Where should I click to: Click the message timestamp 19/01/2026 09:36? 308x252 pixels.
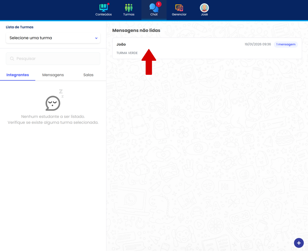coord(258,45)
